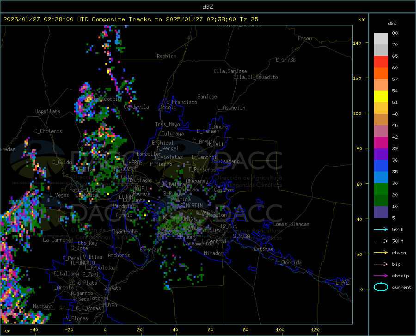Click the '57' label on the color scale
The height and width of the screenshot is (336, 416).
[395, 79]
